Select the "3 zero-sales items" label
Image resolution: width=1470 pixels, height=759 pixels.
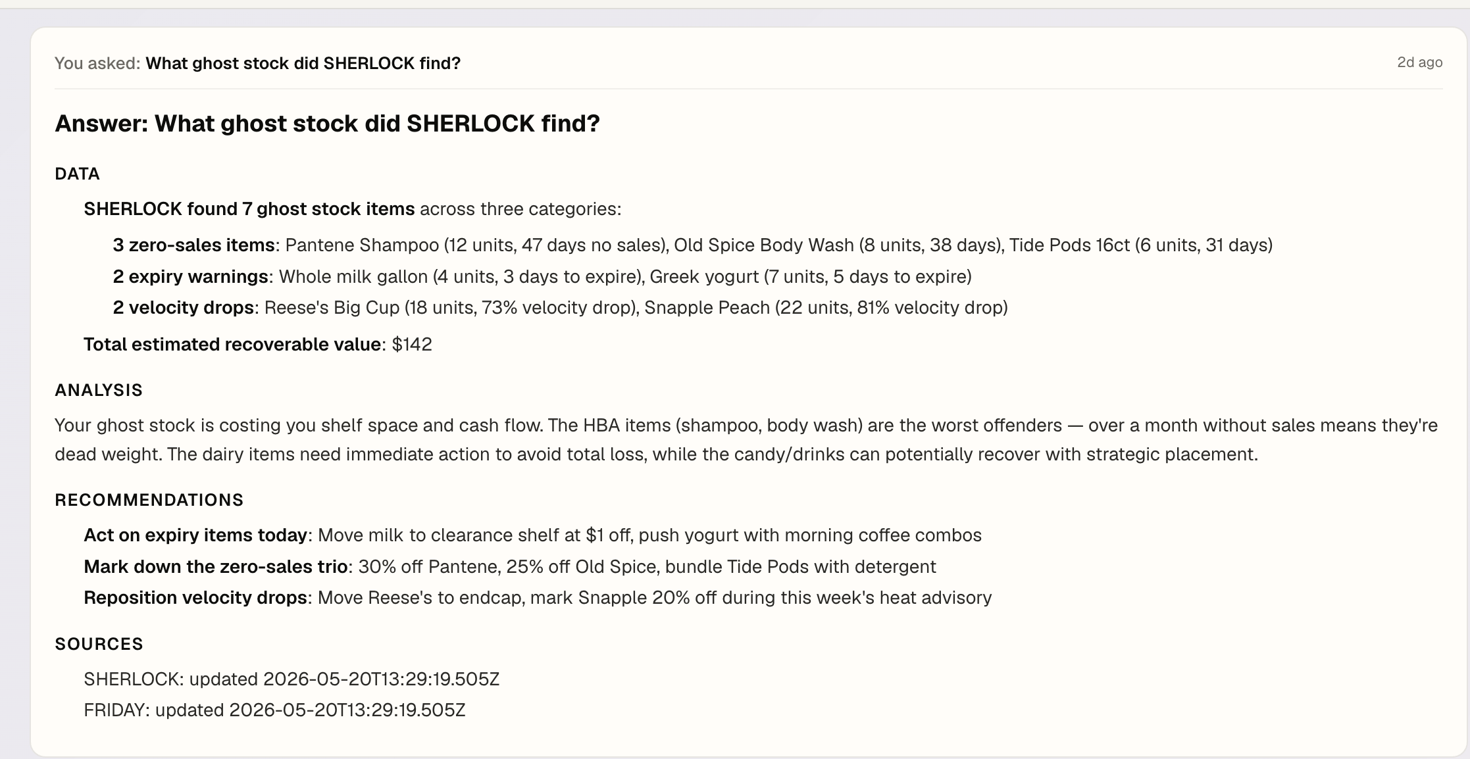click(x=193, y=245)
